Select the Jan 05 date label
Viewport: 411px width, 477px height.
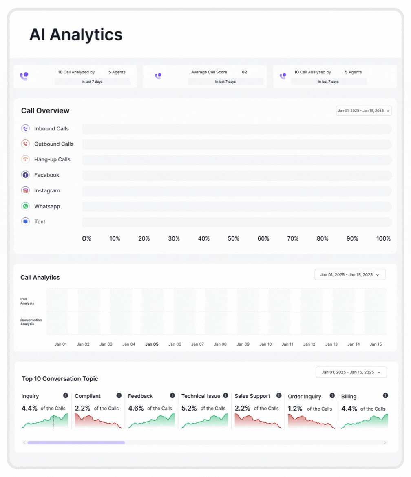(x=152, y=344)
